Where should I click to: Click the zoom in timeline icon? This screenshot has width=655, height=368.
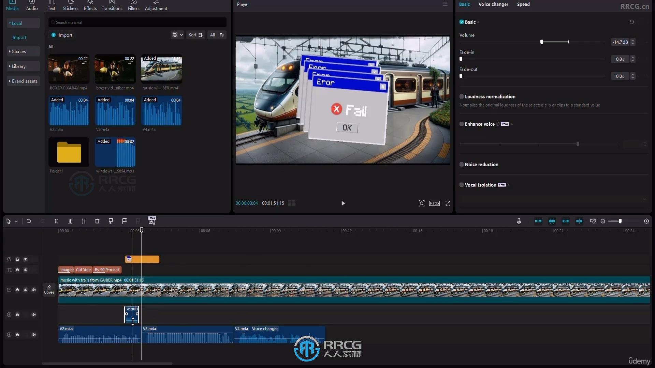[x=646, y=220]
